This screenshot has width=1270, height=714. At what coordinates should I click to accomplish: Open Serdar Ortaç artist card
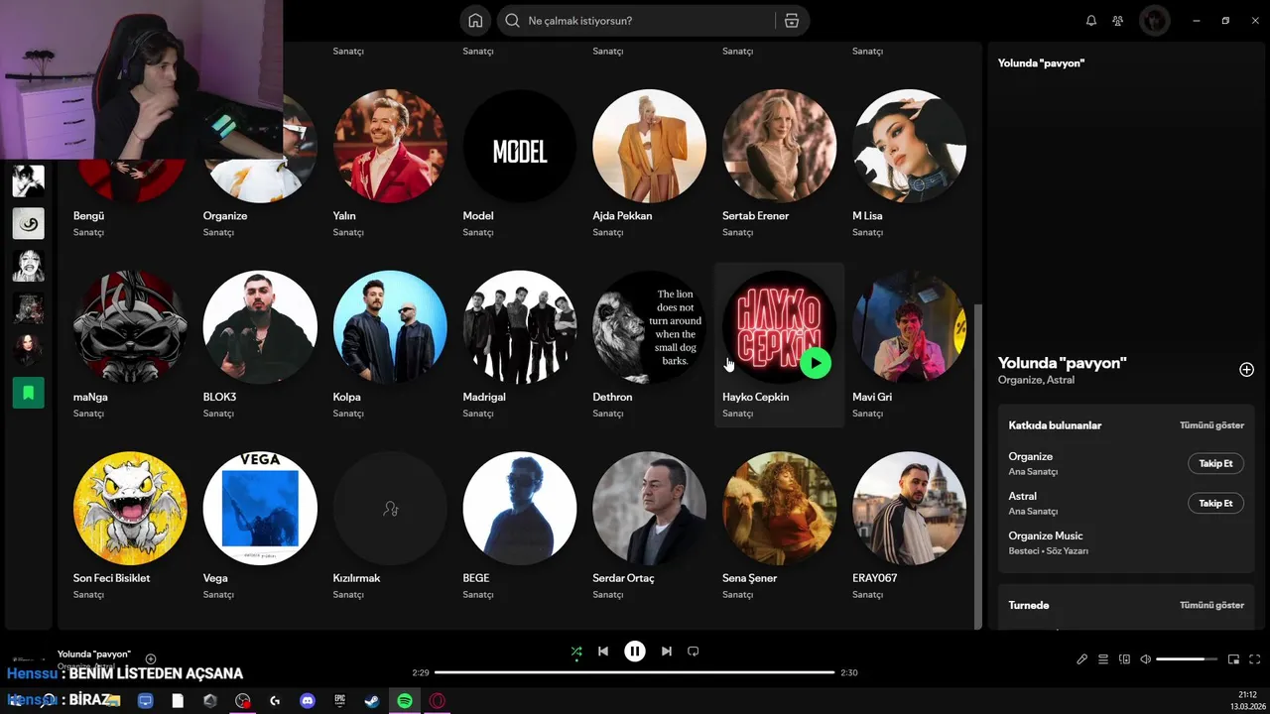(x=649, y=527)
